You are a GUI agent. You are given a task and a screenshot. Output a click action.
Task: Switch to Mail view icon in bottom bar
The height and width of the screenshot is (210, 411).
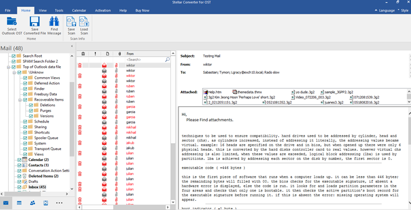[6, 203]
